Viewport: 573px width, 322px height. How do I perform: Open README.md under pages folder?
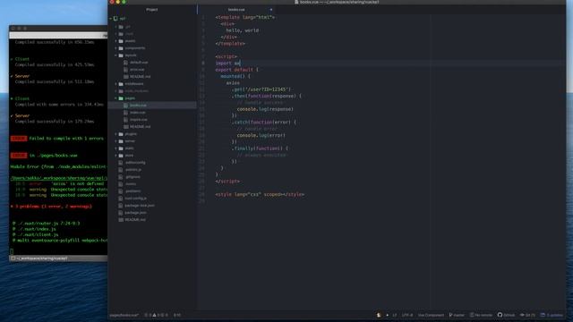[140, 127]
